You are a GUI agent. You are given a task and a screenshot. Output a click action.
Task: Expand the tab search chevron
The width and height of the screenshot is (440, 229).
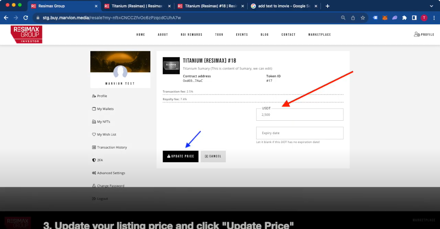coord(431,6)
